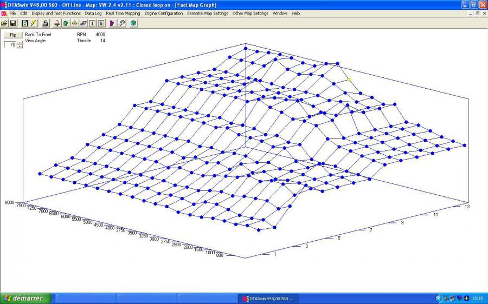Click the View Angle spinner arrows
The image size is (488, 304).
(20, 45)
